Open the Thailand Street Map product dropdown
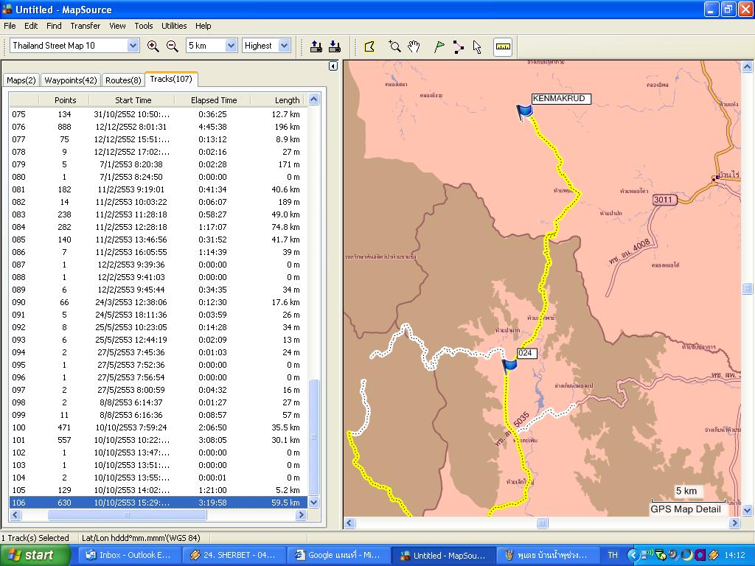755x566 pixels. click(133, 46)
